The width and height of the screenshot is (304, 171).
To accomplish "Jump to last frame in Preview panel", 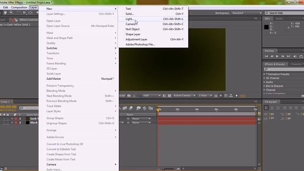I will [288, 56].
